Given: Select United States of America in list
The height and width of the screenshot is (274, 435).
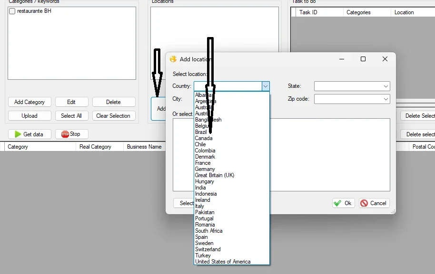Looking at the screenshot, I should [232, 262].
